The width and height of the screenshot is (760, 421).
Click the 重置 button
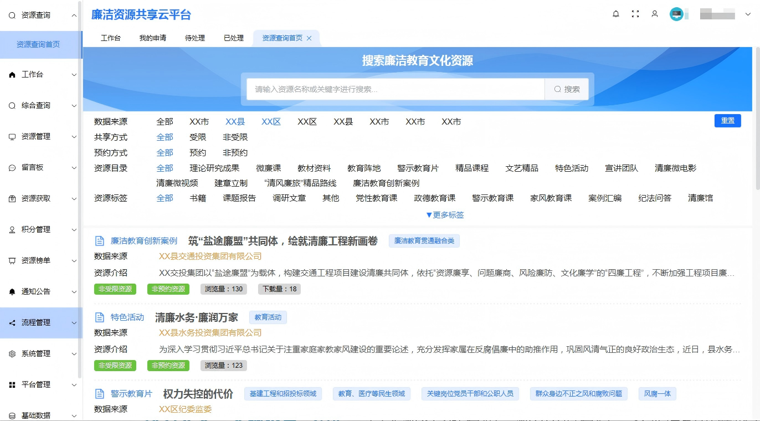727,121
